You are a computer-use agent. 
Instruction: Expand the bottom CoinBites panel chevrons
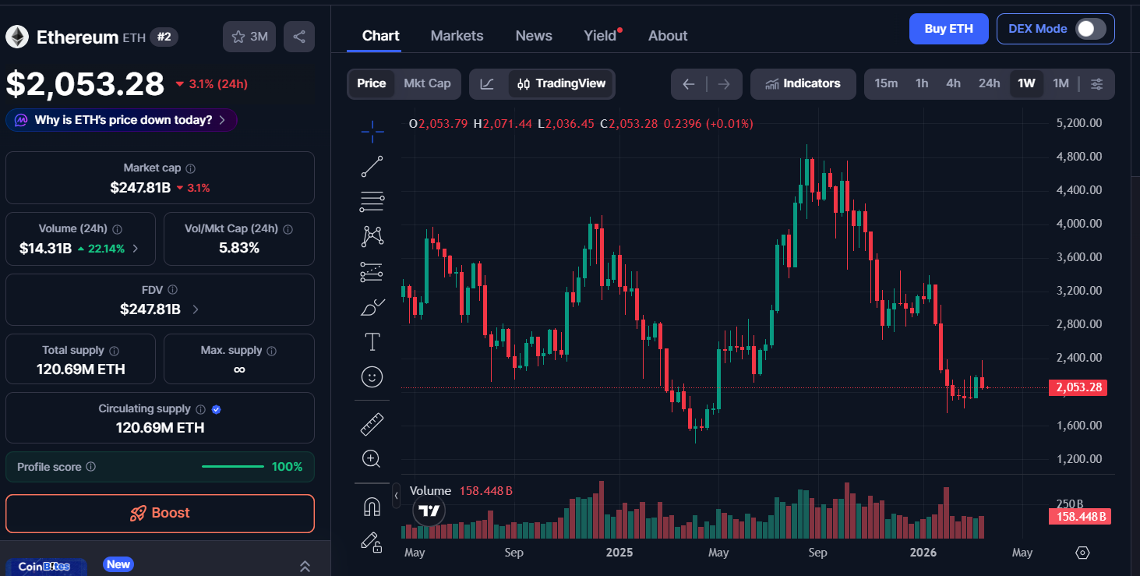(305, 566)
